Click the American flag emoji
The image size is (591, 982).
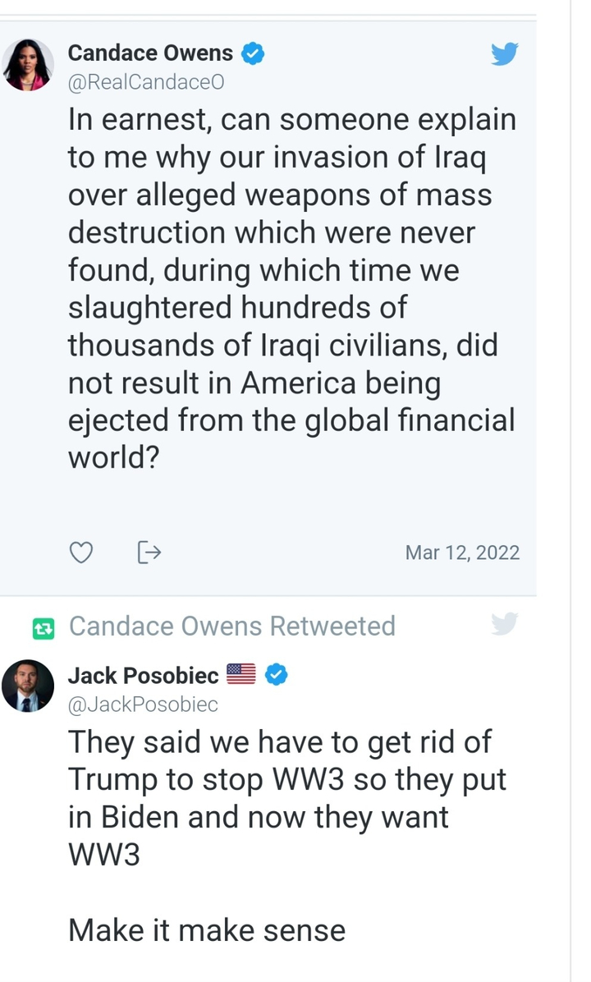click(241, 675)
